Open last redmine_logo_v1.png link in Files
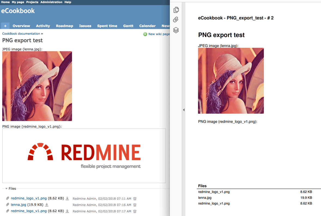The image size is (321, 216). coord(29,211)
